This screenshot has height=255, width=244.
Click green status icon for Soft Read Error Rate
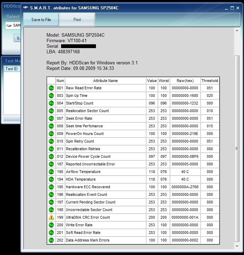click(51, 233)
